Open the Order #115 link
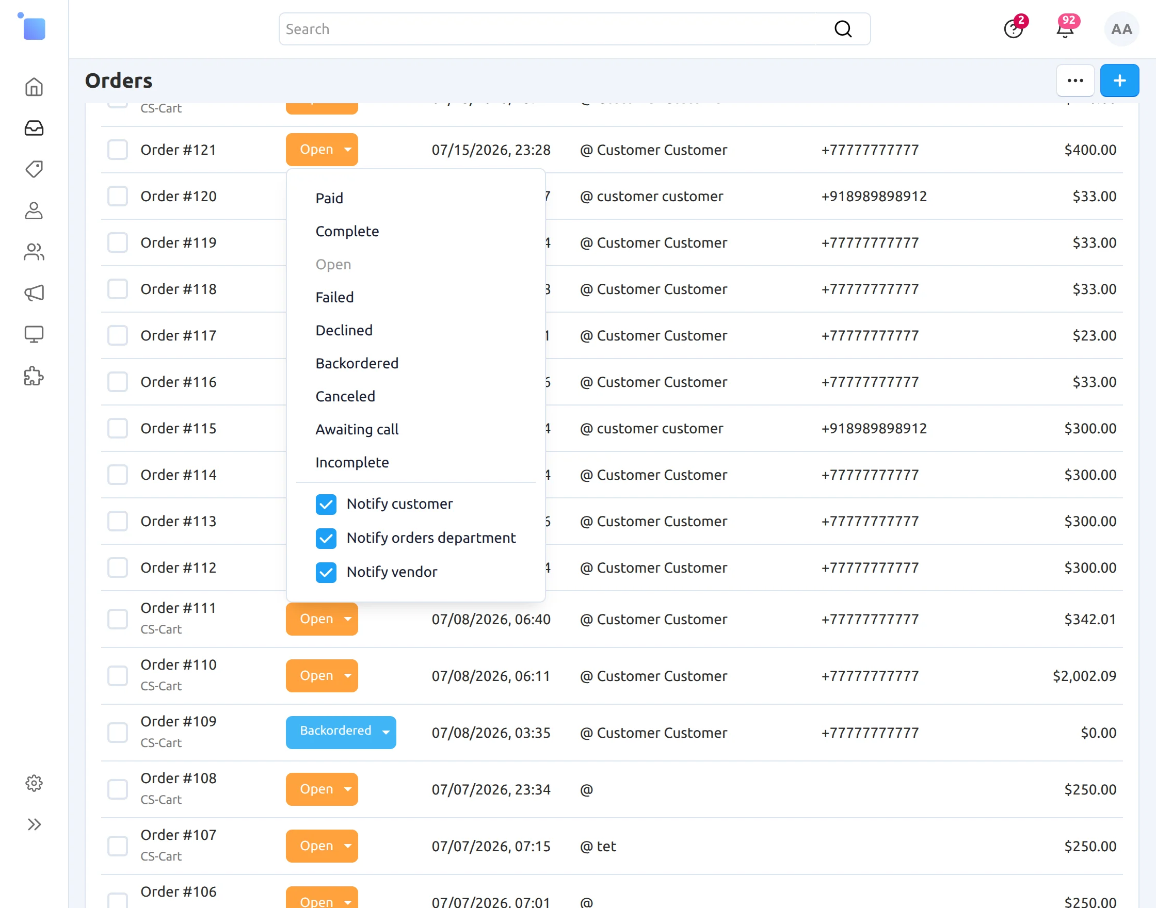Image resolution: width=1156 pixels, height=908 pixels. [x=178, y=429]
